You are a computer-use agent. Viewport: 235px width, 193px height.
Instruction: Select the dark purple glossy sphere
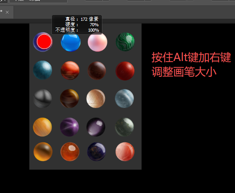click(96, 127)
